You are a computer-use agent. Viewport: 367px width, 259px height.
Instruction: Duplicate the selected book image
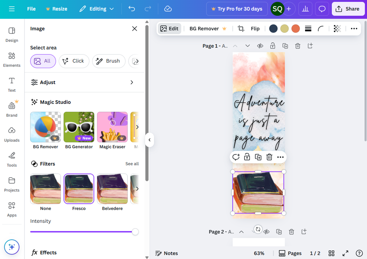point(258,157)
